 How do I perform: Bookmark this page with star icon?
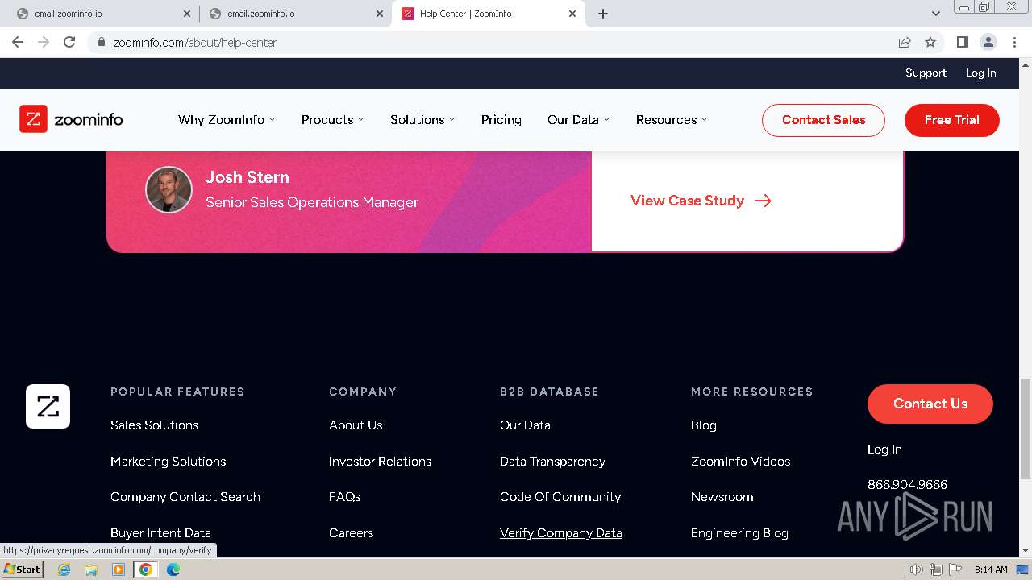(x=930, y=42)
